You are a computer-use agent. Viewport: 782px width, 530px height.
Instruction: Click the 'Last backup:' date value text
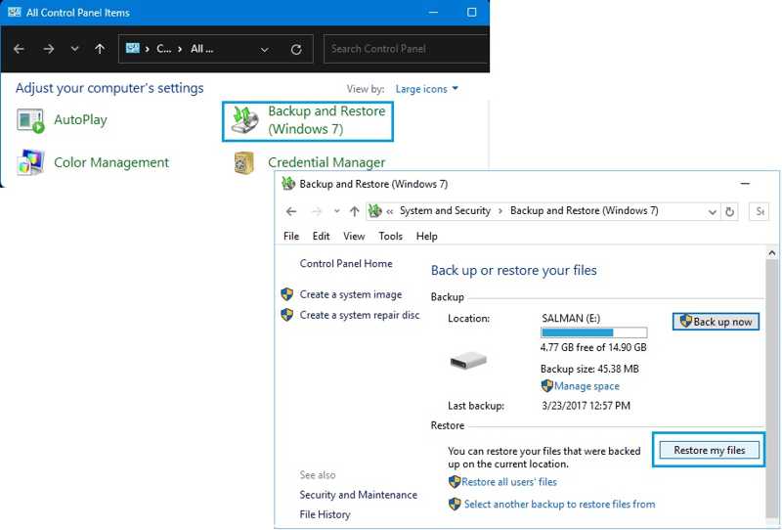[x=586, y=406]
